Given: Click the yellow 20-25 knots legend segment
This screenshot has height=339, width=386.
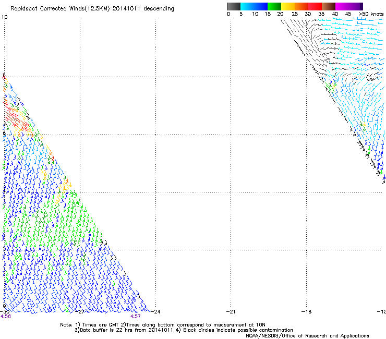Looking at the screenshot, I should tap(288, 6).
